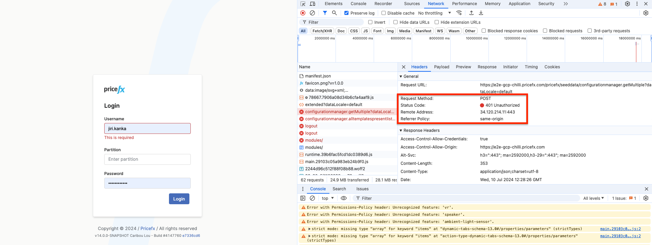
Task: Click the network filter funnel icon
Action: point(325,13)
